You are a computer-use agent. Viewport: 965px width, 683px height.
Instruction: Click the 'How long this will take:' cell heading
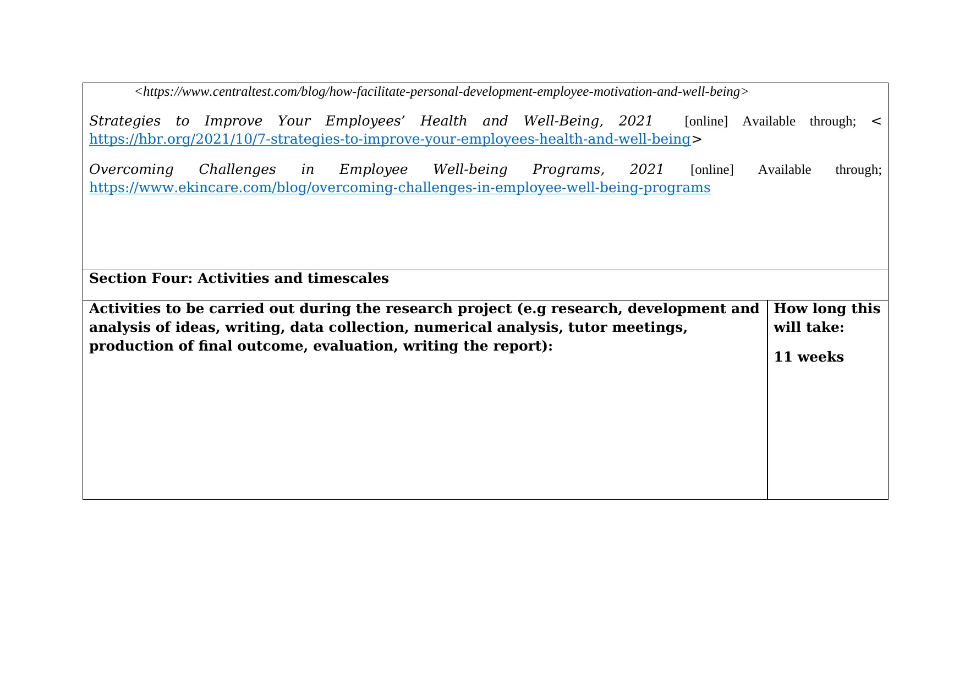pyautogui.click(x=827, y=318)
